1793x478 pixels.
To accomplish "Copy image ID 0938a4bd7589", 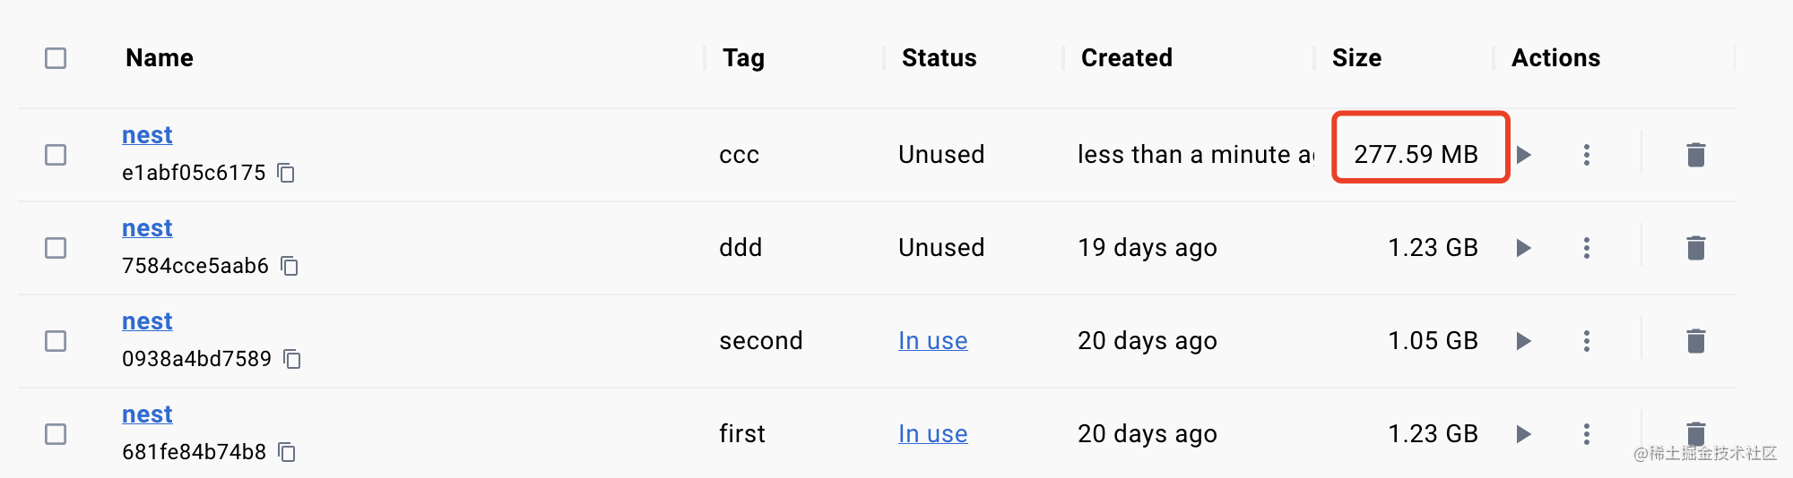I will point(292,359).
